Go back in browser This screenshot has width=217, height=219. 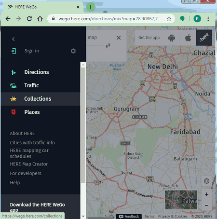point(8,19)
